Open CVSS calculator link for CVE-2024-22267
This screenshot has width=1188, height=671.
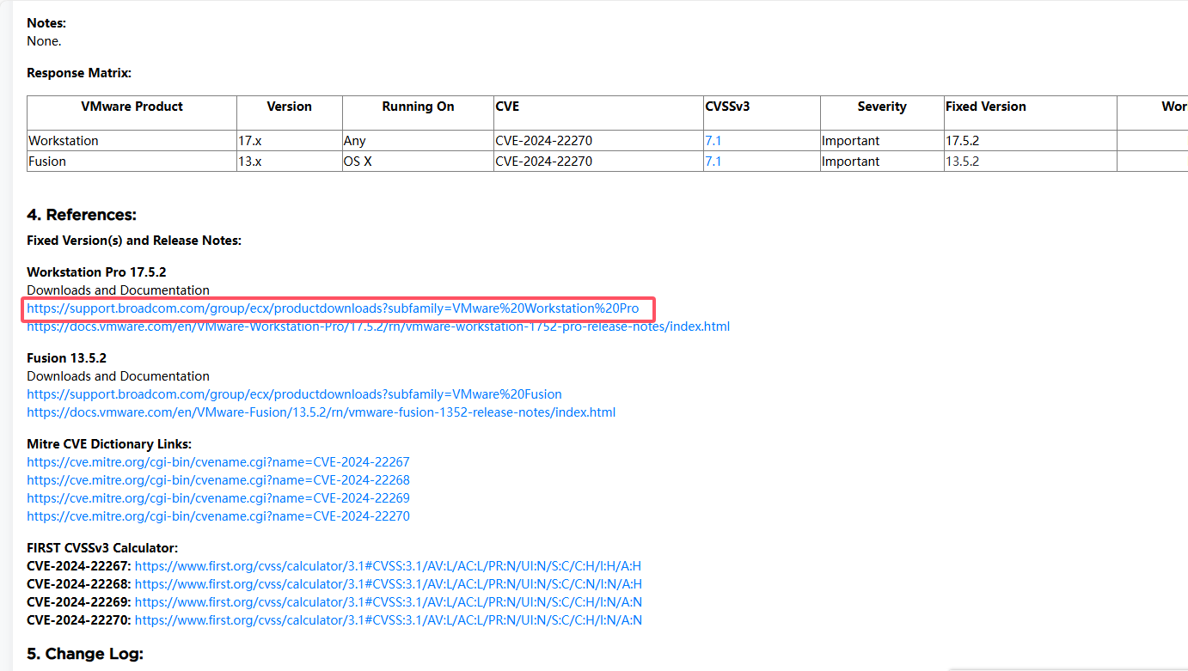(388, 566)
